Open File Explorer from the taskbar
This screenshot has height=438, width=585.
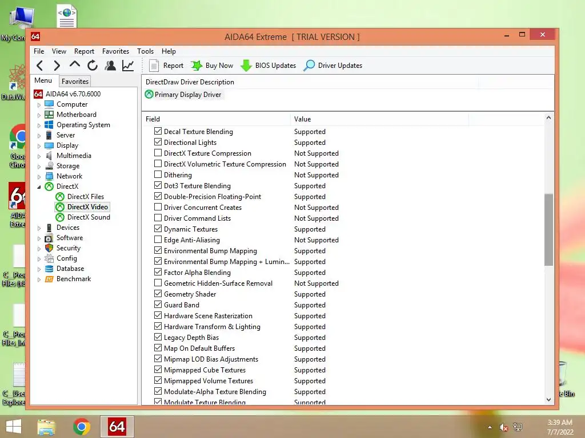(46, 427)
